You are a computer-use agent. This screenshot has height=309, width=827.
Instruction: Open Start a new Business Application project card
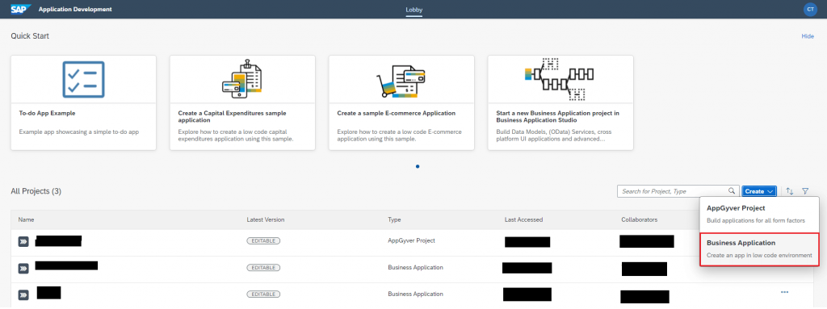click(560, 102)
